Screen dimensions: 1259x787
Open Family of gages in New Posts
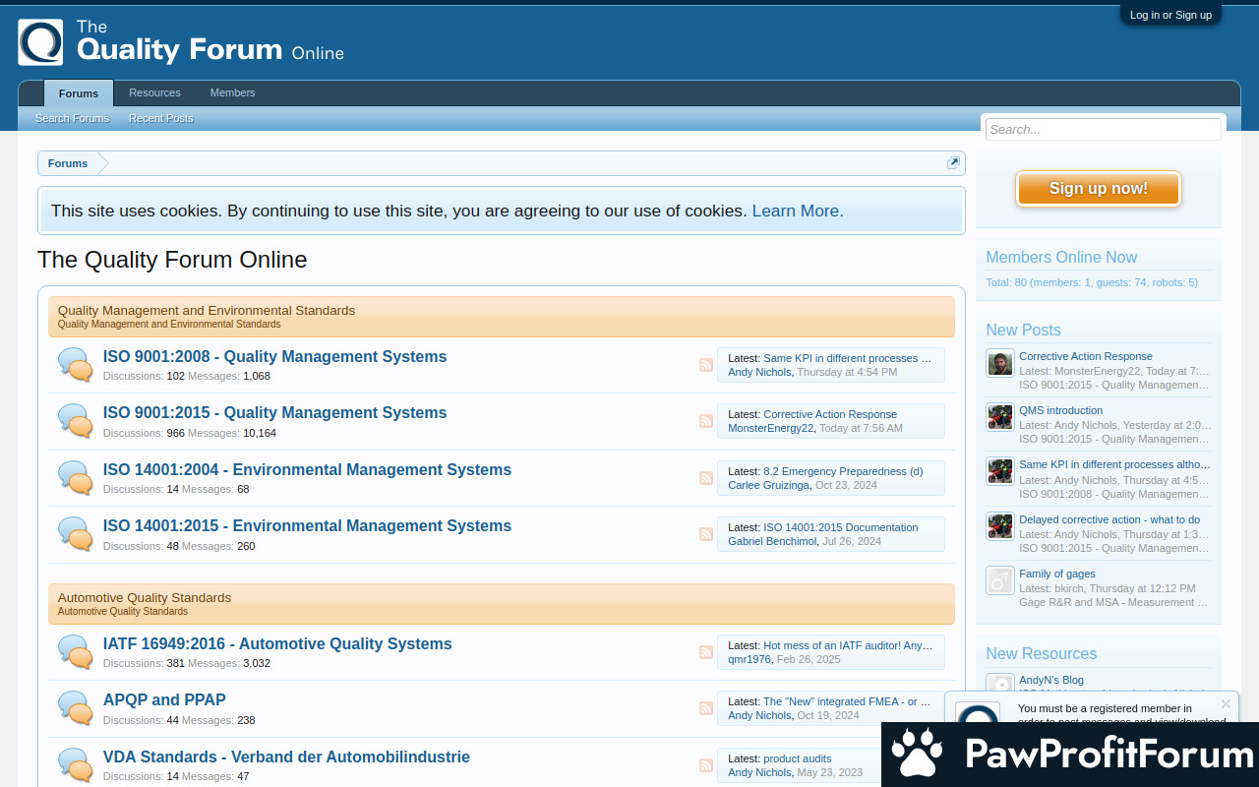tap(1057, 574)
